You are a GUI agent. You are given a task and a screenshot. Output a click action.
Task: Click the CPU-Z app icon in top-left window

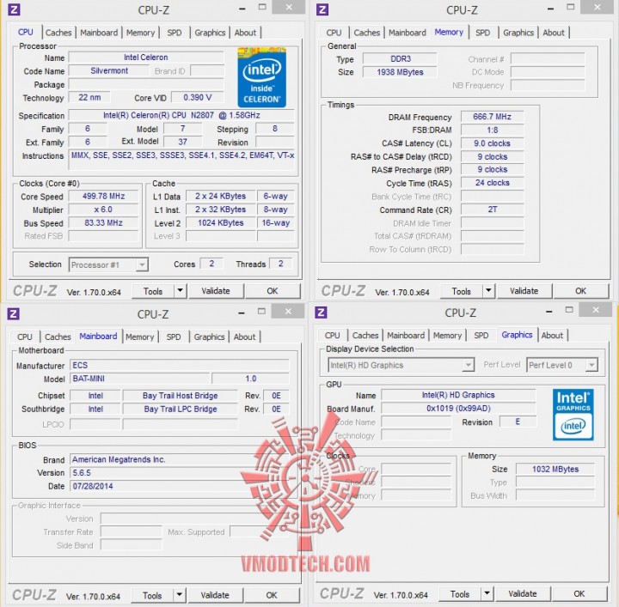pos(14,9)
